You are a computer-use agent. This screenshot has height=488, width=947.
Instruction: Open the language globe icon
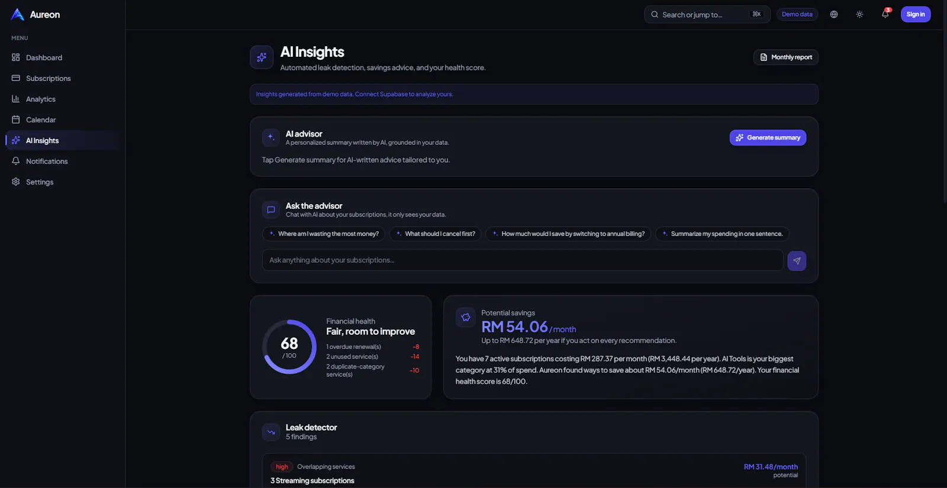[834, 14]
